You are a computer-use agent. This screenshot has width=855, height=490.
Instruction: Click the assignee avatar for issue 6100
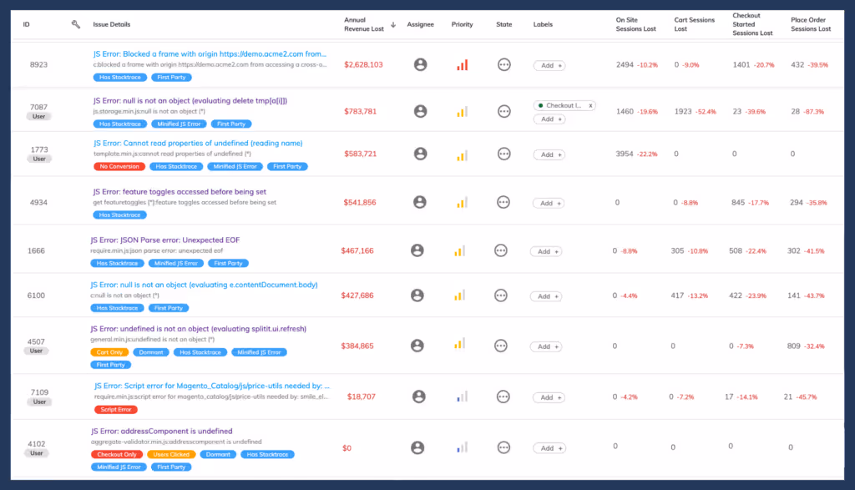(x=417, y=296)
